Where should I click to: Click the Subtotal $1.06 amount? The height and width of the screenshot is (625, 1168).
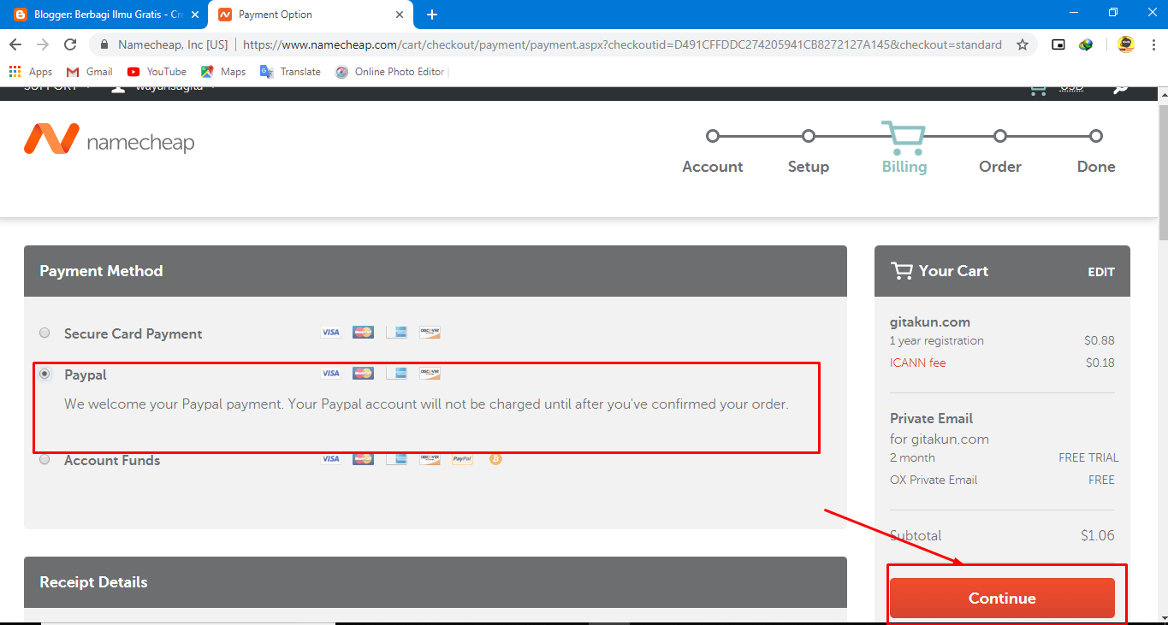pos(1098,535)
